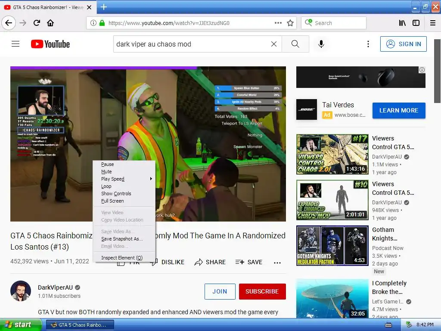This screenshot has width=441, height=331.
Task: Open the Firefox Library icon
Action: 402,23
